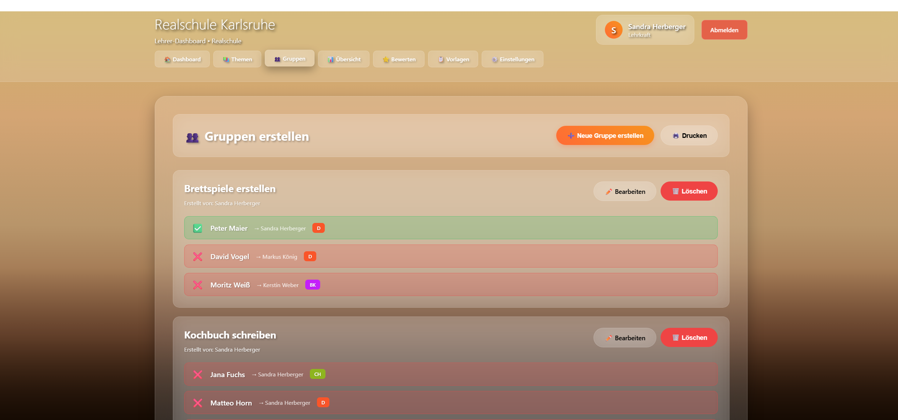
Task: Toggle Jana Fuchs's red X status
Action: pos(198,374)
